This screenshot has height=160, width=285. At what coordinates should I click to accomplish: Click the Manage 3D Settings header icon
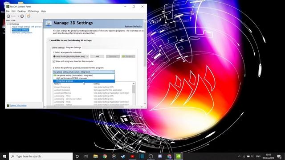coord(49,23)
